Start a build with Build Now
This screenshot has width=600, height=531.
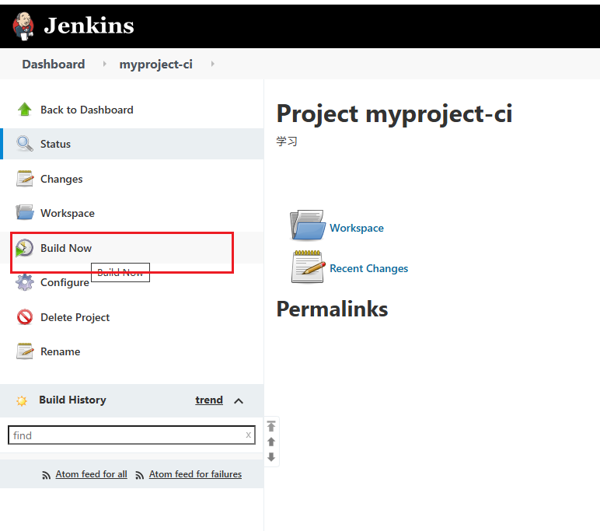66,248
